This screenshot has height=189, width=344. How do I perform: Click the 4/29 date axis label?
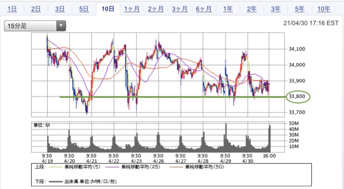point(225,161)
